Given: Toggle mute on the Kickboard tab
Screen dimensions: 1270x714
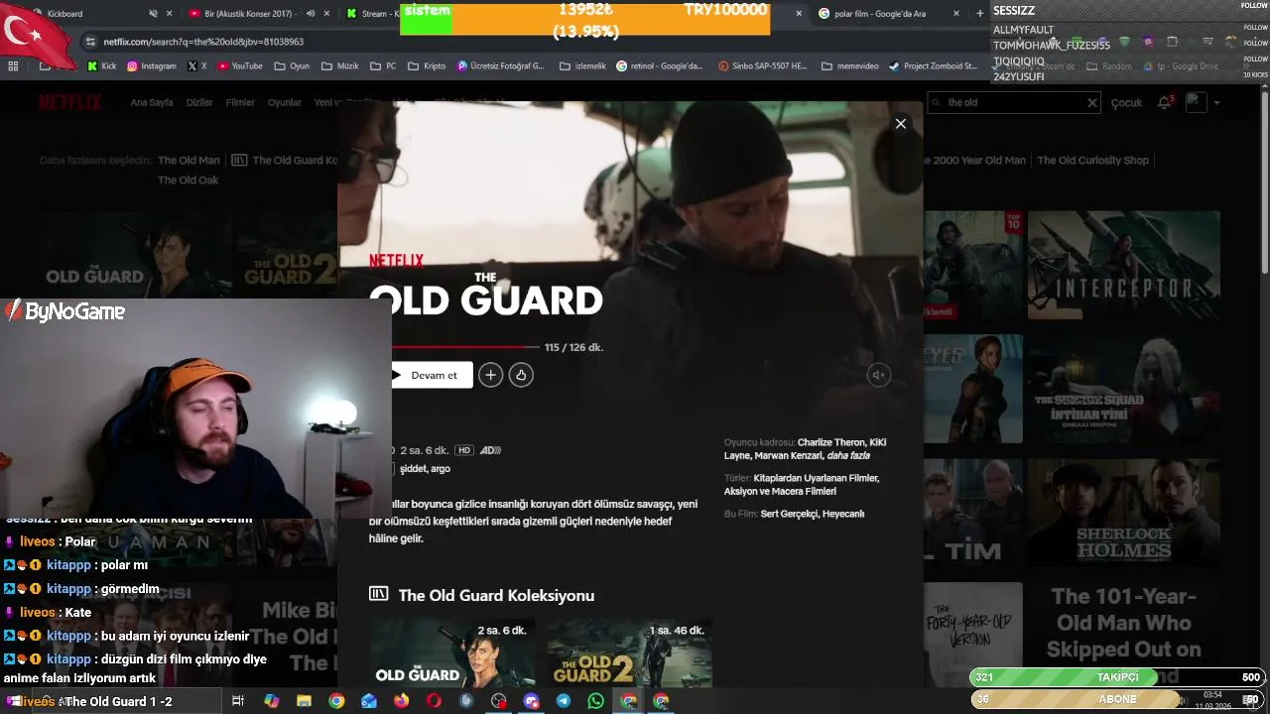Looking at the screenshot, I should (x=153, y=14).
